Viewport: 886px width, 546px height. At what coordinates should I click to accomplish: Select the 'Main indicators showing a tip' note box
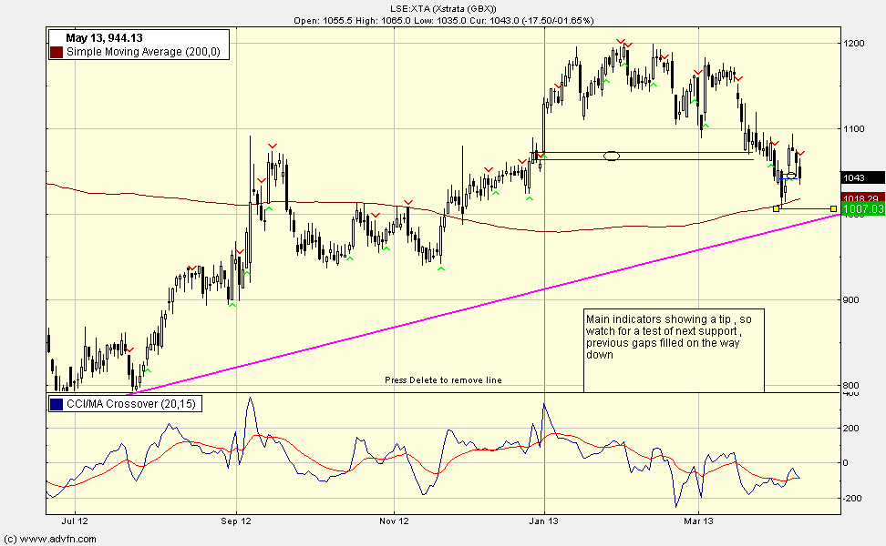coord(674,350)
